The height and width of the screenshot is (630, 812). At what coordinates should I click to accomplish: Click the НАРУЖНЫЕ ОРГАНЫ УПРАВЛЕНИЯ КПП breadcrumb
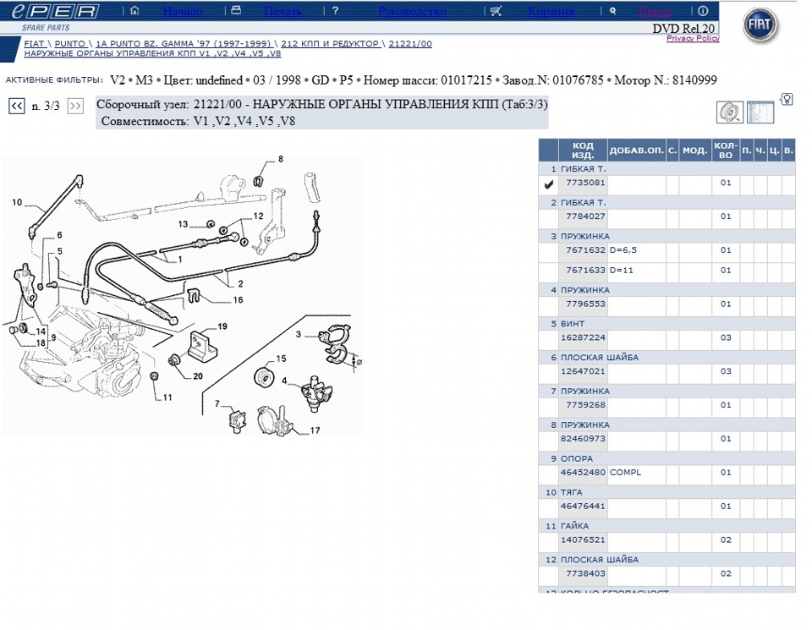click(x=152, y=53)
